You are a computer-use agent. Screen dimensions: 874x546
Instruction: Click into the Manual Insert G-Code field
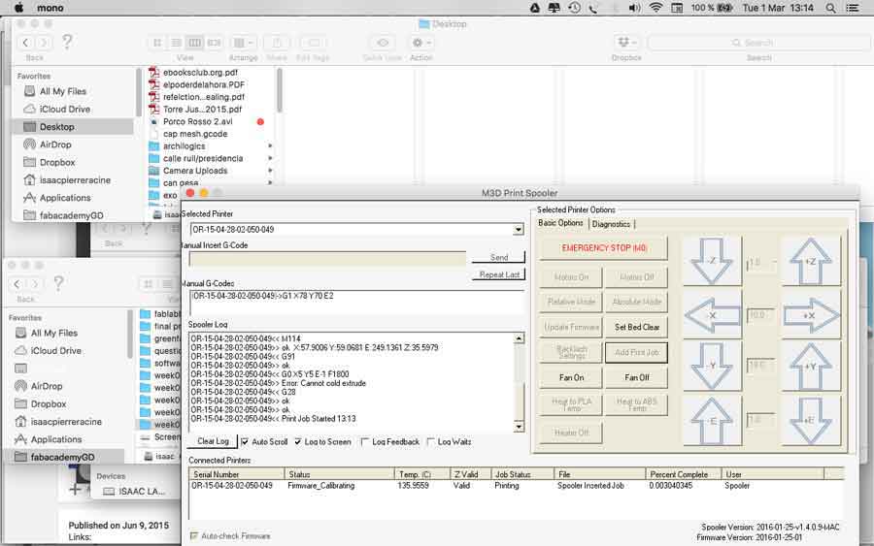tap(328, 258)
